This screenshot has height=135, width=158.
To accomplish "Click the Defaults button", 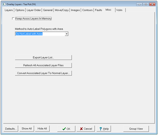I will tap(11, 129).
